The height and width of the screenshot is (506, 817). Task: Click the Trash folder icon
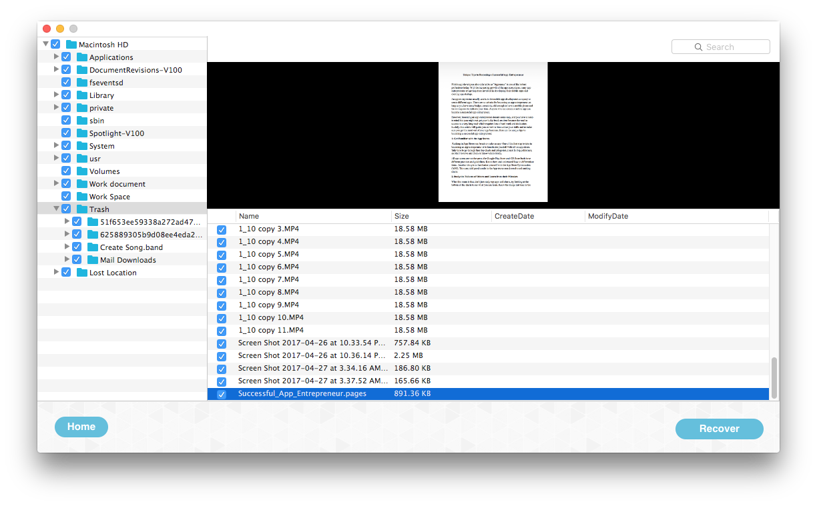[82, 209]
